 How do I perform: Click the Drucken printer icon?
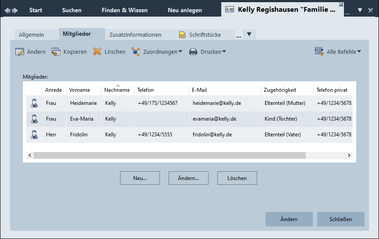pyautogui.click(x=193, y=52)
